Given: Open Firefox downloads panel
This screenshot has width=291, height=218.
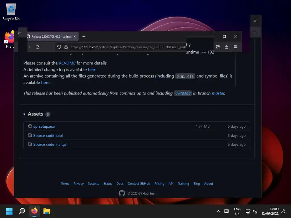Looking at the screenshot, I should tap(226, 47).
